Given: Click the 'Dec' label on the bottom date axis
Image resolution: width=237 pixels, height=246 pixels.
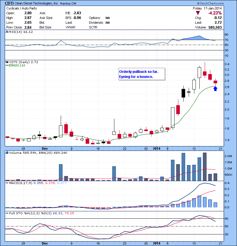Looking at the screenshot, I should [x=45, y=243].
